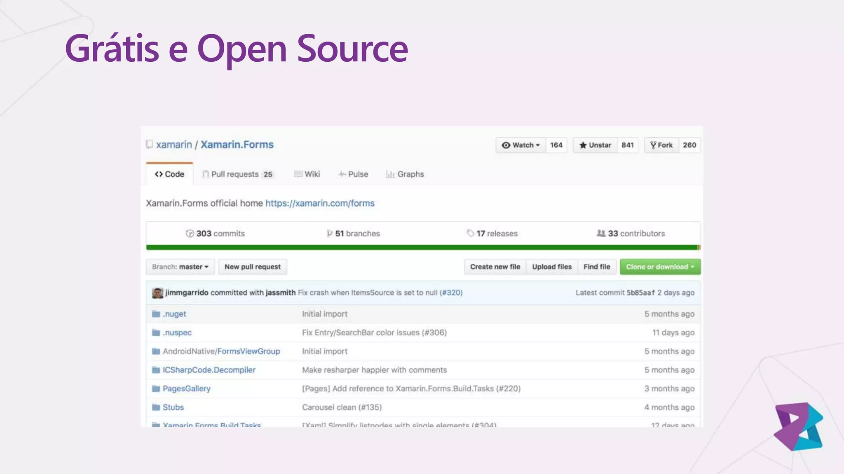
Task: Open commit 'Carousel clean (#135)'
Action: [342, 407]
